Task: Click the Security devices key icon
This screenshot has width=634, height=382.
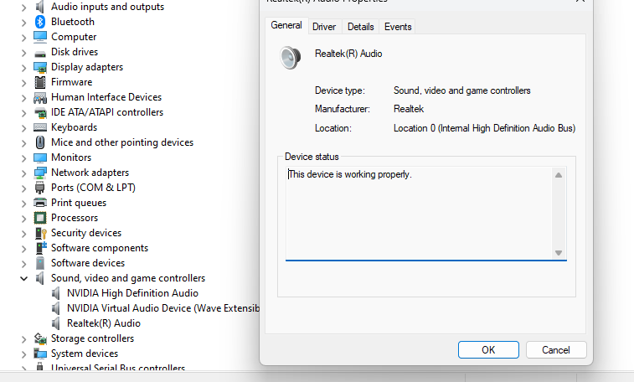Action: coord(40,233)
